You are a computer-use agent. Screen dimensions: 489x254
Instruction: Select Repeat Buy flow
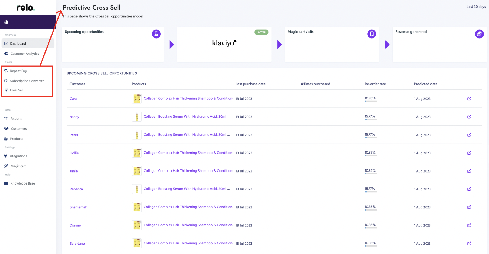(x=18, y=71)
